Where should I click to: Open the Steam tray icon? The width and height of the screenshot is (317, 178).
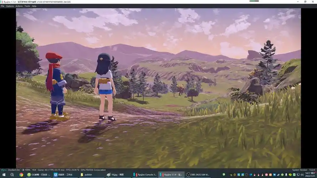pos(278,175)
